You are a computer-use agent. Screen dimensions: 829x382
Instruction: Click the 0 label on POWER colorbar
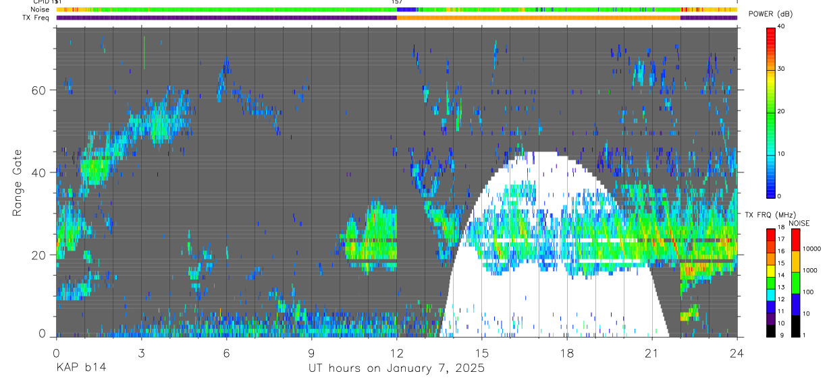tap(780, 196)
